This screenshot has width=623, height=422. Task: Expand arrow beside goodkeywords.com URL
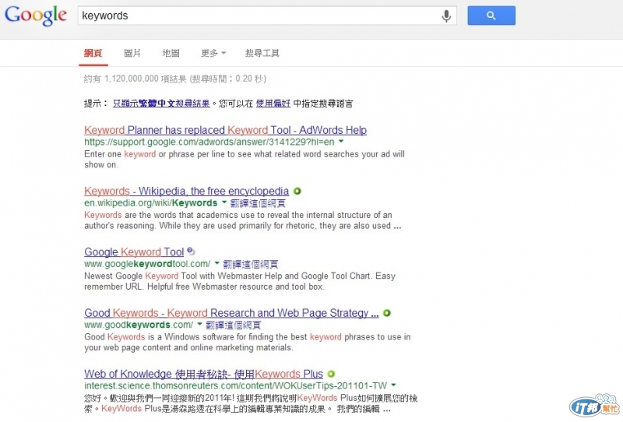coord(199,324)
